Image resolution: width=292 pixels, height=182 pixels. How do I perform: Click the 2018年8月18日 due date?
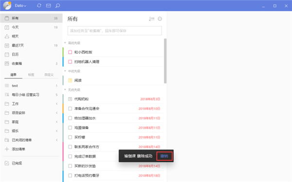[x=149, y=176]
